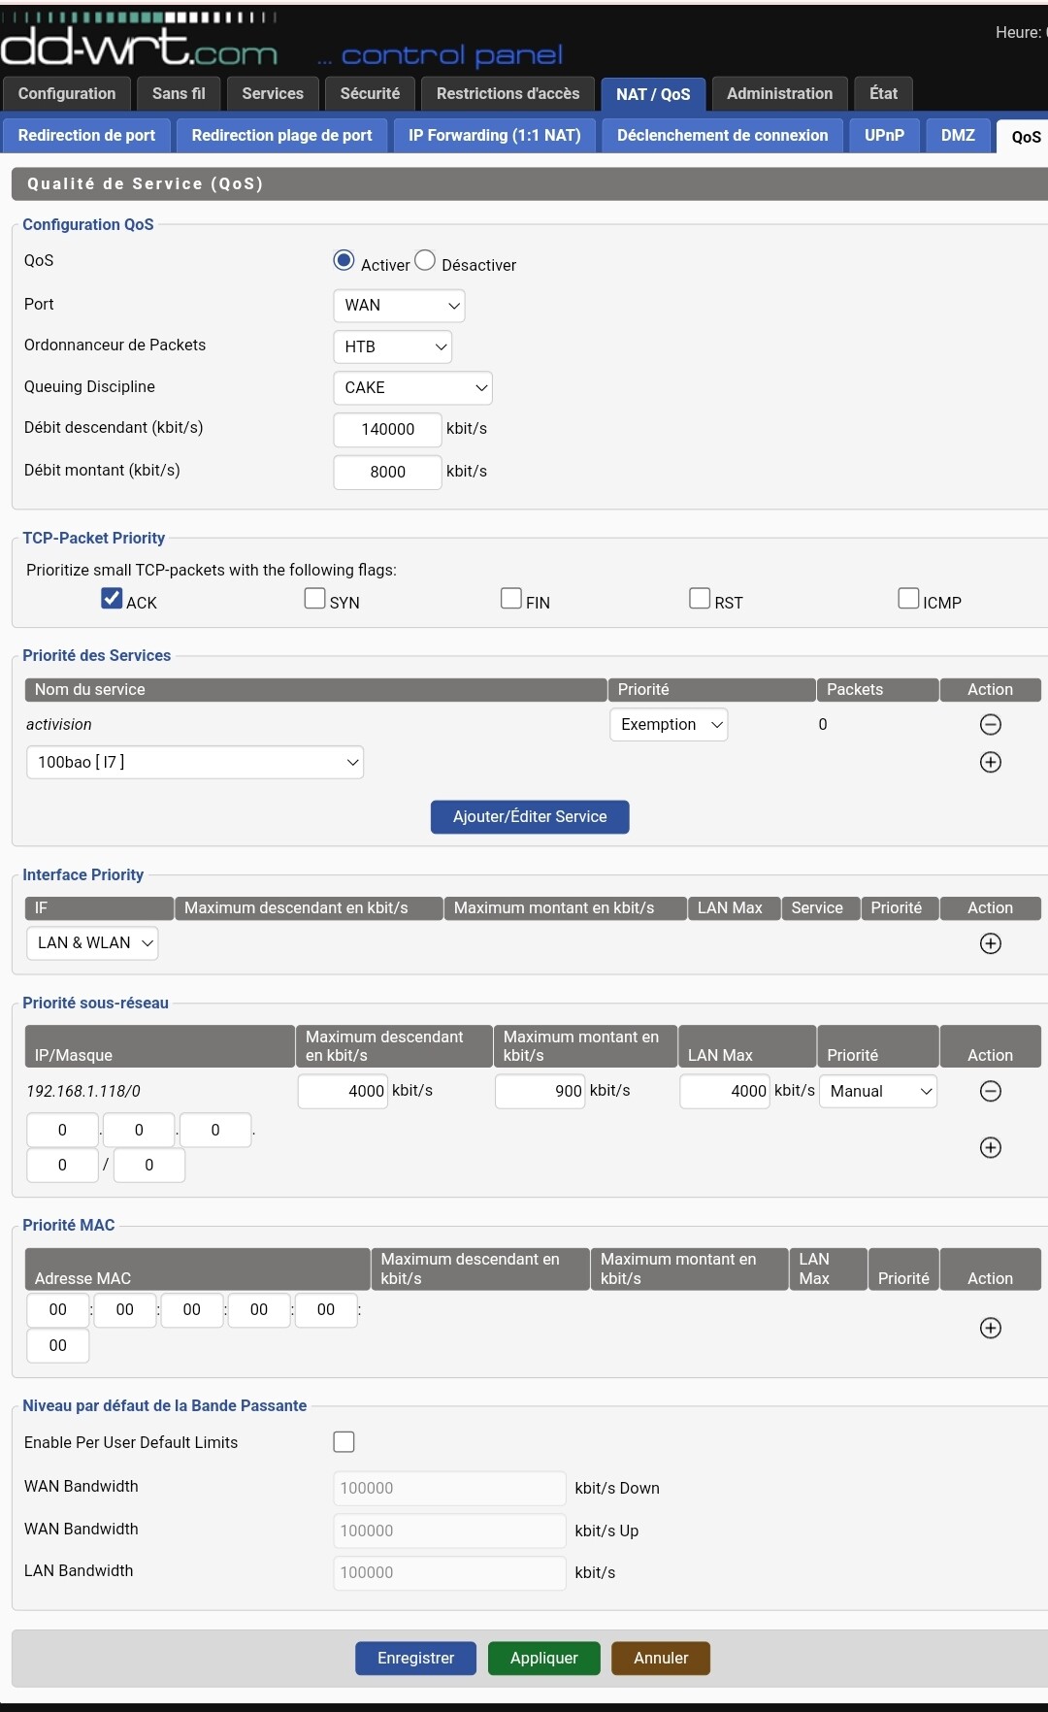Viewport: 1048px width, 1712px height.
Task: Add new subnet priority entry
Action: coord(990,1147)
